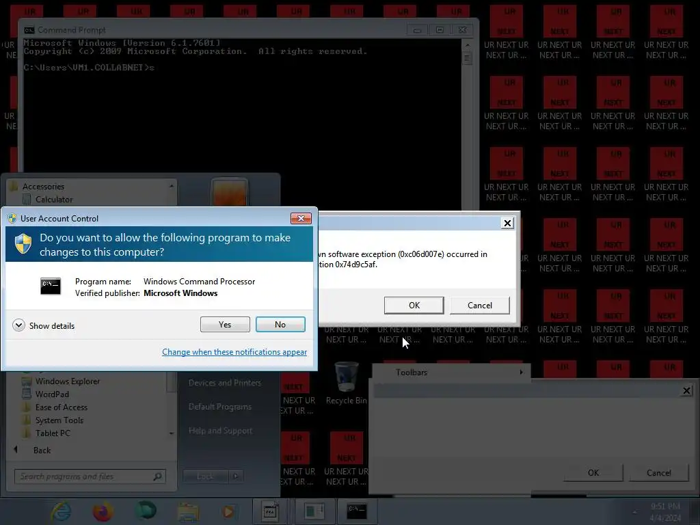Open Firefox from the taskbar
700x525 pixels.
tap(103, 511)
